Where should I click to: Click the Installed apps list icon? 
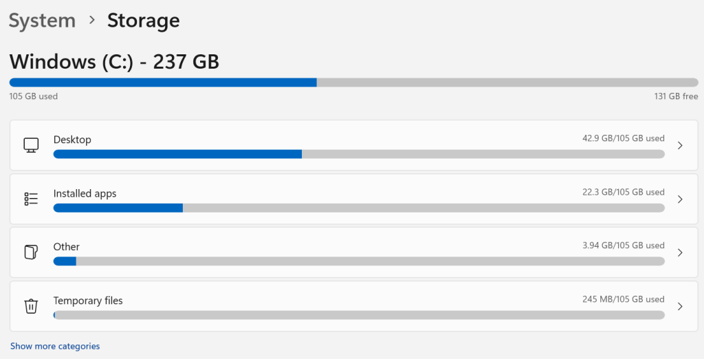click(31, 199)
